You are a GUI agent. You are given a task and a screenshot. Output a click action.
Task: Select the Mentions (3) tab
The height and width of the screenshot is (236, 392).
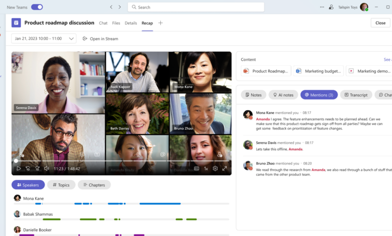coord(319,95)
